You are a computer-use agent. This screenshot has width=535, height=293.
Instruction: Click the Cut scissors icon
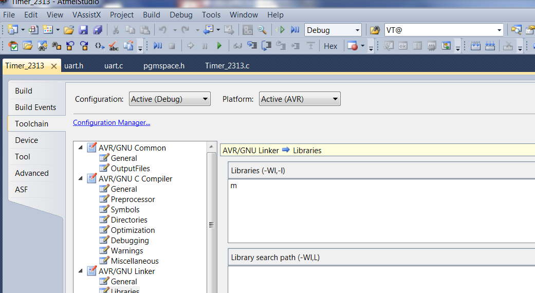pyautogui.click(x=116, y=30)
